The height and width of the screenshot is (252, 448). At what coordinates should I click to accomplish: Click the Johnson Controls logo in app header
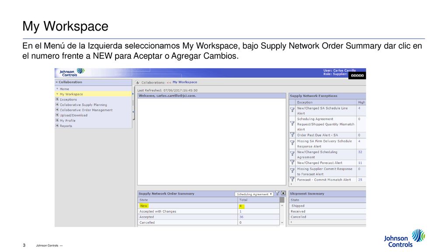coord(72,73)
